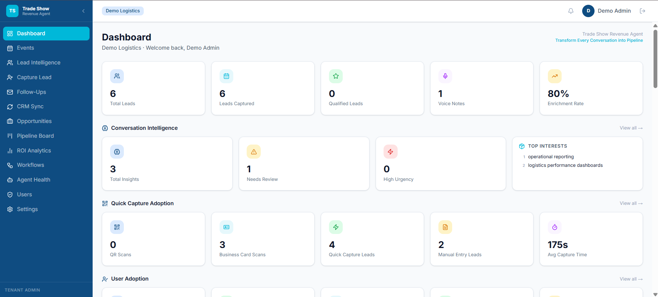View all Conversation Intelligence items

pos(631,128)
